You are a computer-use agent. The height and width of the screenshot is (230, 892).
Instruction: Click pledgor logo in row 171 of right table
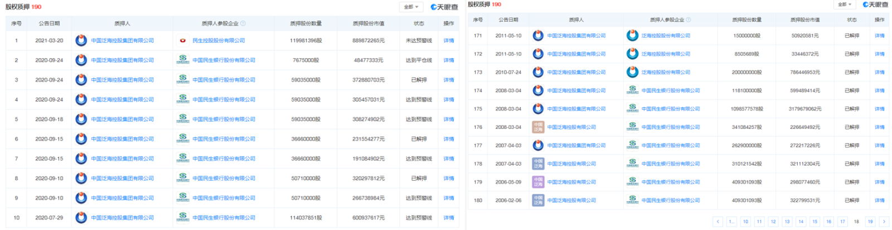pyautogui.click(x=538, y=36)
